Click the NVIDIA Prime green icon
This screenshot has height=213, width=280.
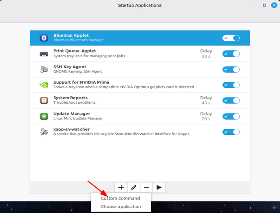(x=44, y=85)
